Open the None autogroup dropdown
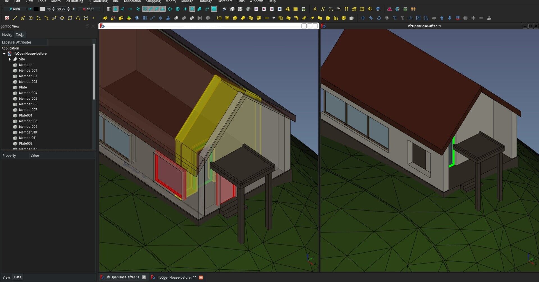The height and width of the screenshot is (282, 539). tap(89, 9)
